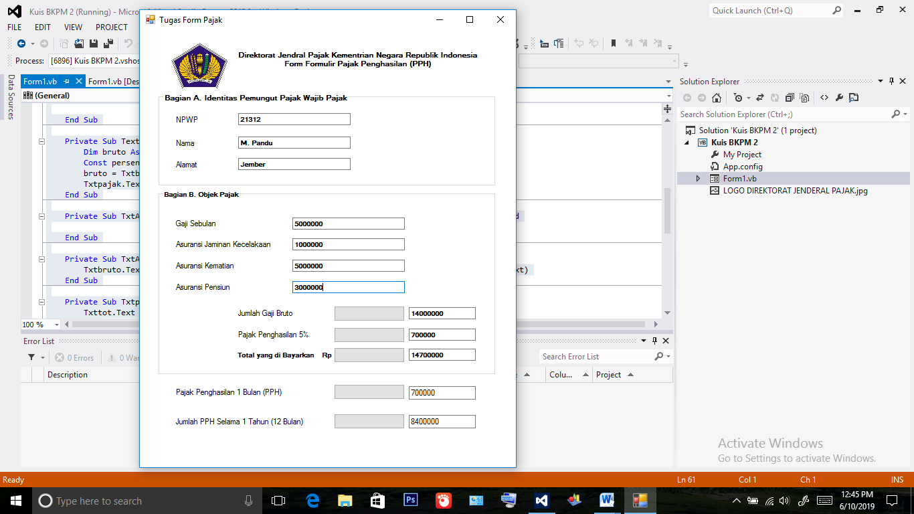Open the PROJECT menu

111,27
